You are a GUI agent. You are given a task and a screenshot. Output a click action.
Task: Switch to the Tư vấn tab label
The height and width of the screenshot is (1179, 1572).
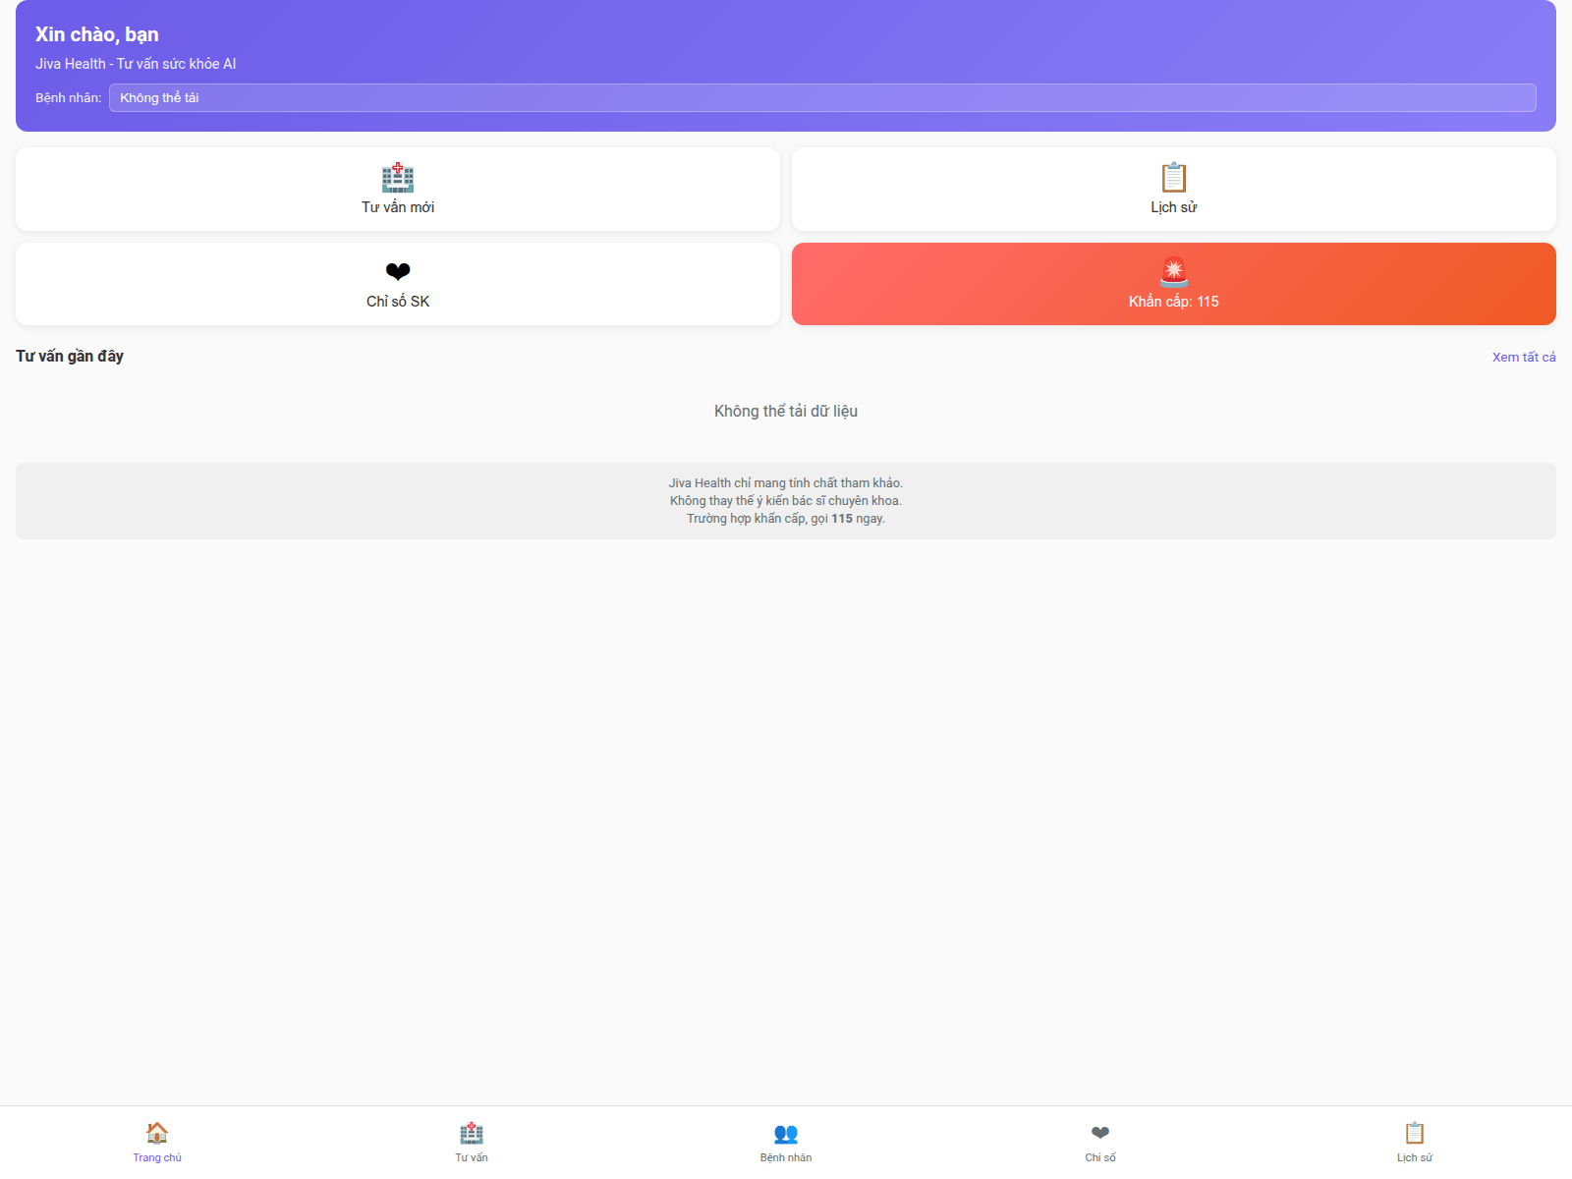[472, 1157]
